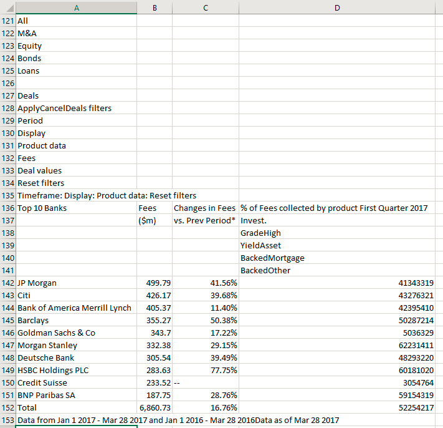Click the 'Total' cell
Viewport: 443px width, 428px height.
coord(76,407)
